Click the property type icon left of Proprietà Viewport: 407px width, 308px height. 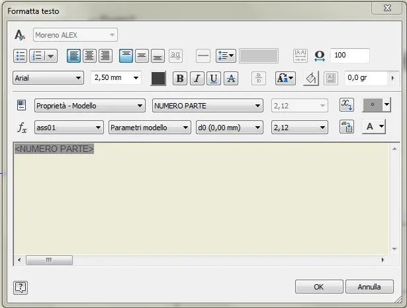tap(21, 105)
